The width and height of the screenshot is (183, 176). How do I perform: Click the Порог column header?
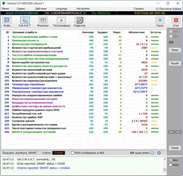tap(117, 32)
